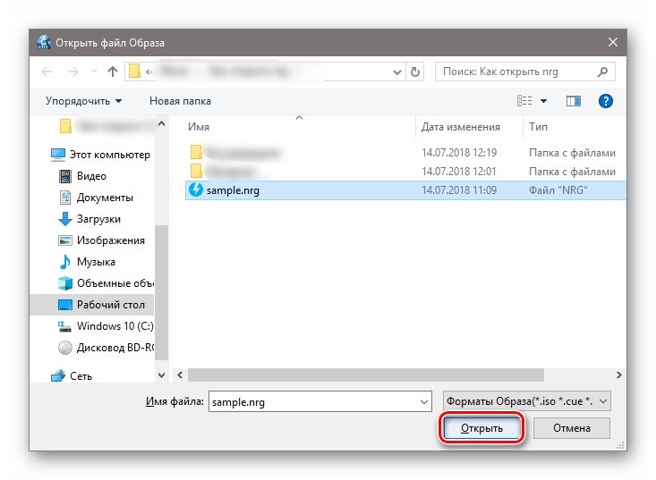This screenshot has width=656, height=480.
Task: Open the Загрузки folder
Action: click(x=89, y=219)
